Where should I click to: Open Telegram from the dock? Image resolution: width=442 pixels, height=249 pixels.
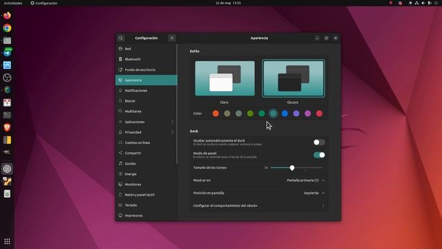pos(7,53)
